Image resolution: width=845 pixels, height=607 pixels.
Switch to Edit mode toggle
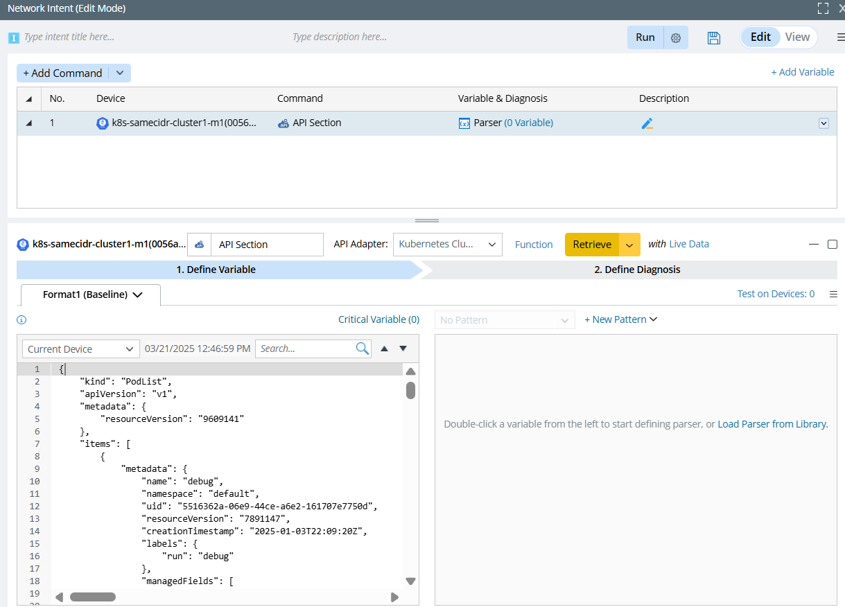pos(760,37)
